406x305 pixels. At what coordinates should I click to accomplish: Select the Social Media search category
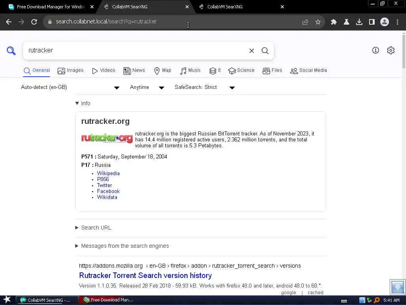pyautogui.click(x=308, y=71)
